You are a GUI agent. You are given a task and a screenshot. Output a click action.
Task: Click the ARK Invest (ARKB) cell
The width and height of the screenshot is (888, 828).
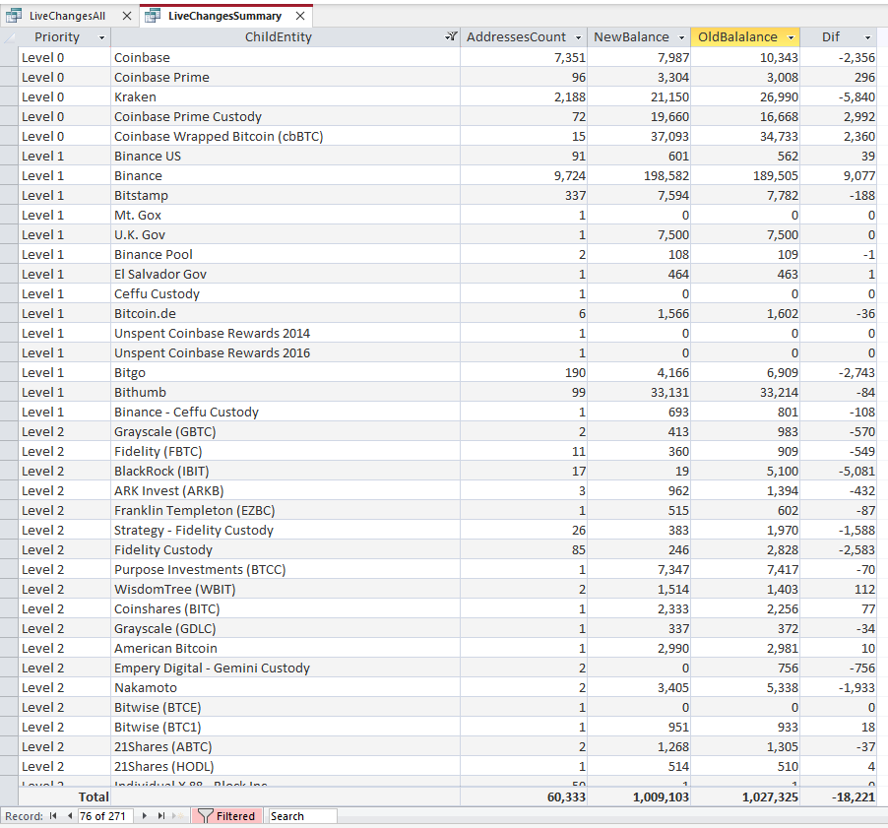285,490
